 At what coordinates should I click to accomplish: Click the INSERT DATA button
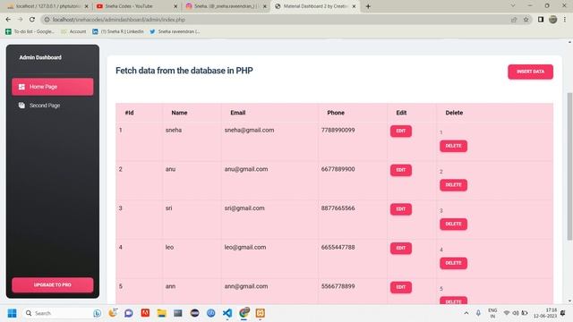[530, 72]
